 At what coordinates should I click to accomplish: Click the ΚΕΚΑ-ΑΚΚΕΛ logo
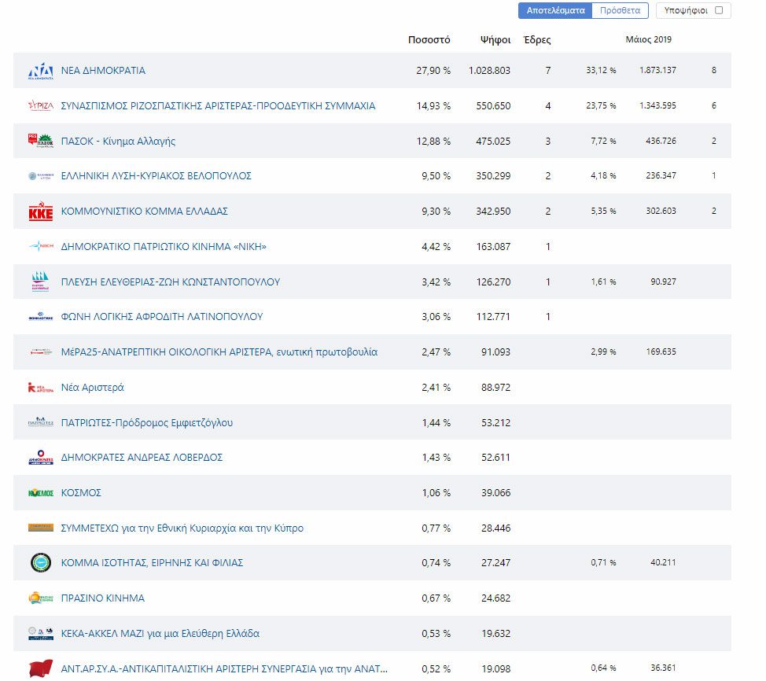[41, 634]
